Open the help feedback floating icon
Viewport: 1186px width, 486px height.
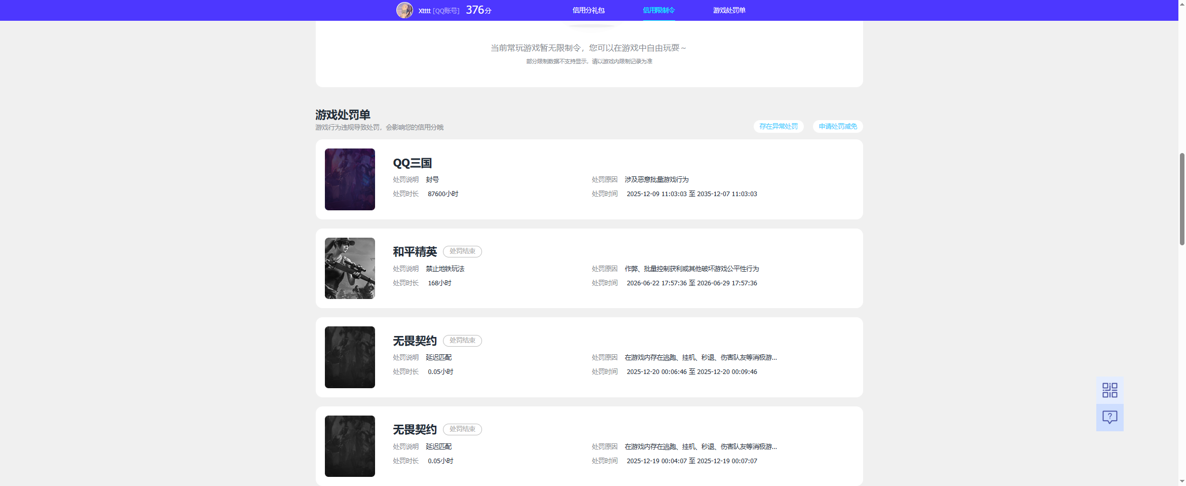1109,418
